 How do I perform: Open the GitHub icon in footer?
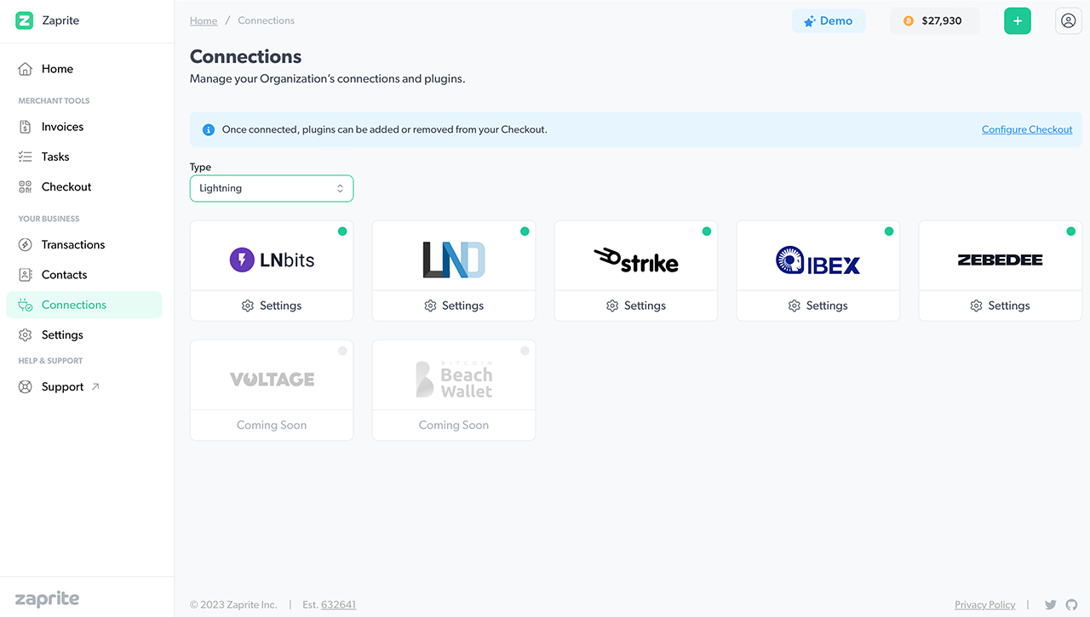click(1072, 605)
